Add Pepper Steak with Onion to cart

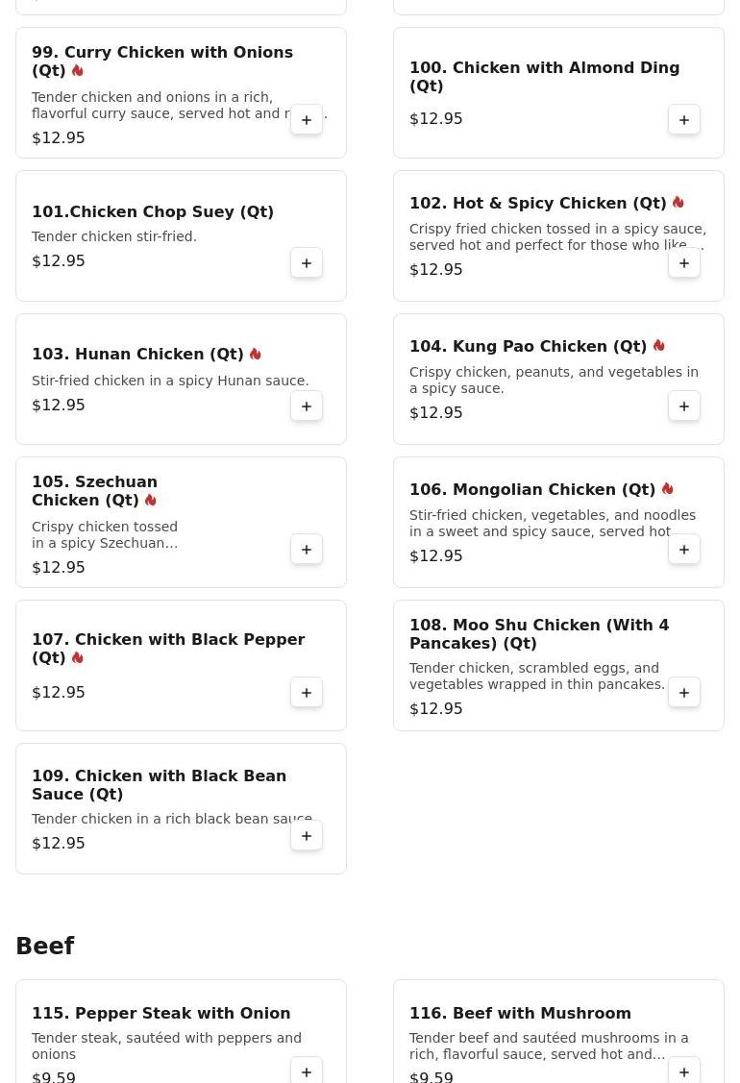click(x=306, y=1071)
